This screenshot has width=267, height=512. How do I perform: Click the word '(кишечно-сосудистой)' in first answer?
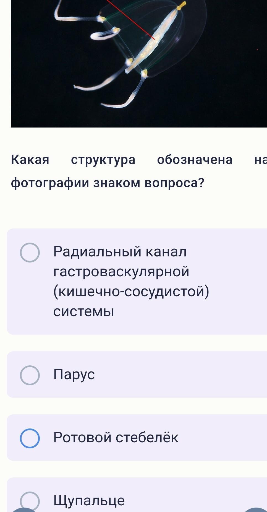click(x=131, y=292)
